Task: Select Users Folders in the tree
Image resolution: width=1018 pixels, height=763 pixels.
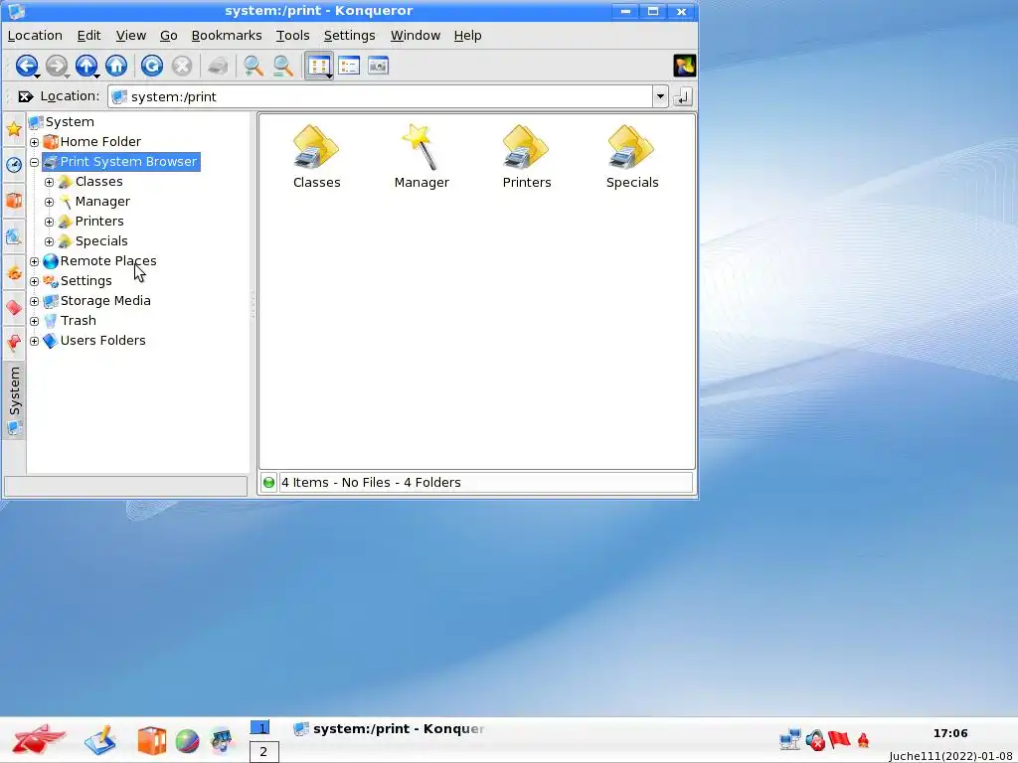Action: pos(94,340)
